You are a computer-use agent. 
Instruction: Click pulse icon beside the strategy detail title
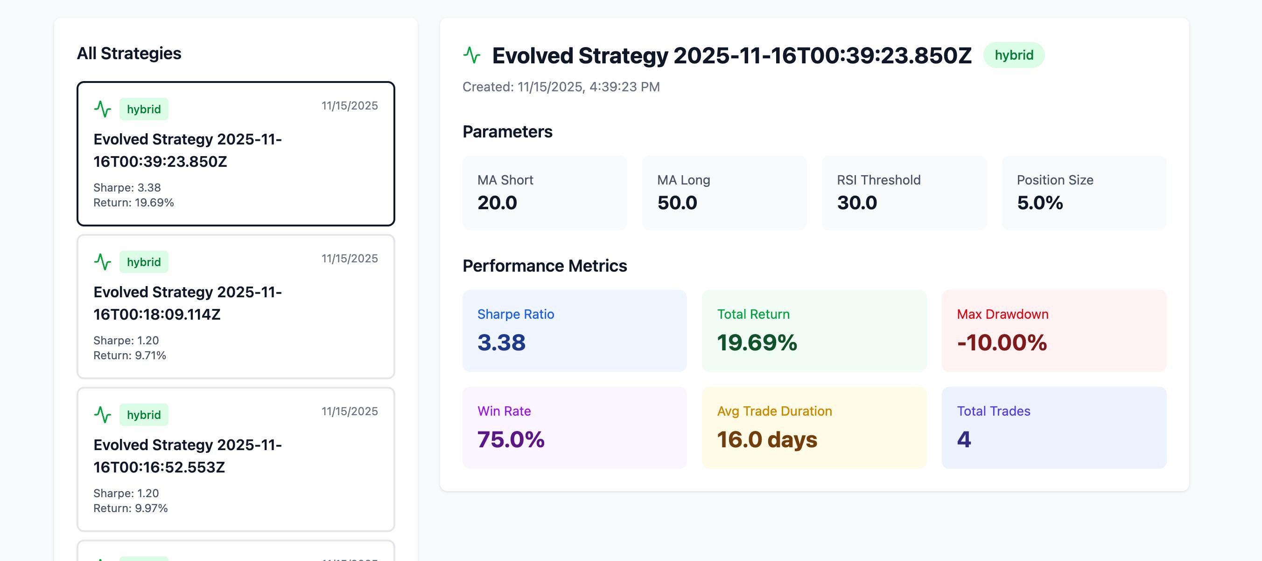point(472,55)
